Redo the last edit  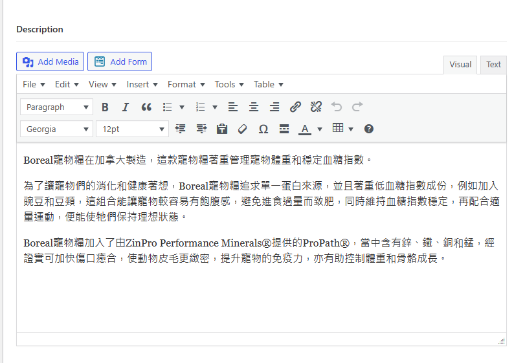(x=357, y=107)
